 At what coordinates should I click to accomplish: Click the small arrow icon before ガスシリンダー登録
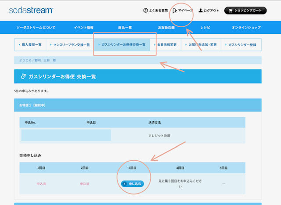pyautogui.click(x=226, y=44)
